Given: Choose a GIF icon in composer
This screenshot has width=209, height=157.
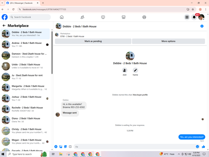Looking at the screenshot, I should pos(70,147).
